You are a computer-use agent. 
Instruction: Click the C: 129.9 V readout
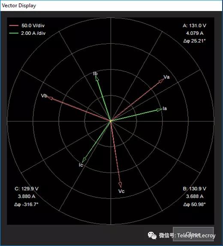pos(27,188)
